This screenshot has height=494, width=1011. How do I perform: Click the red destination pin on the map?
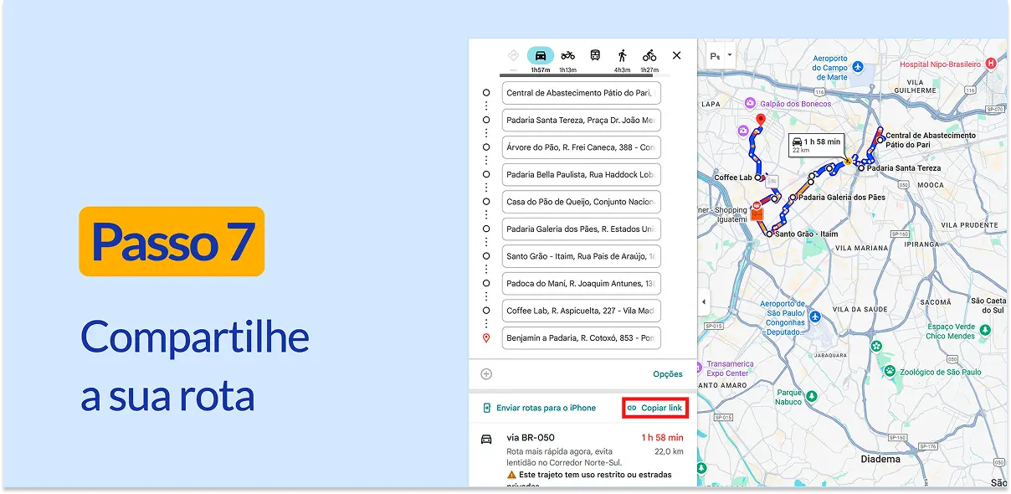click(761, 119)
